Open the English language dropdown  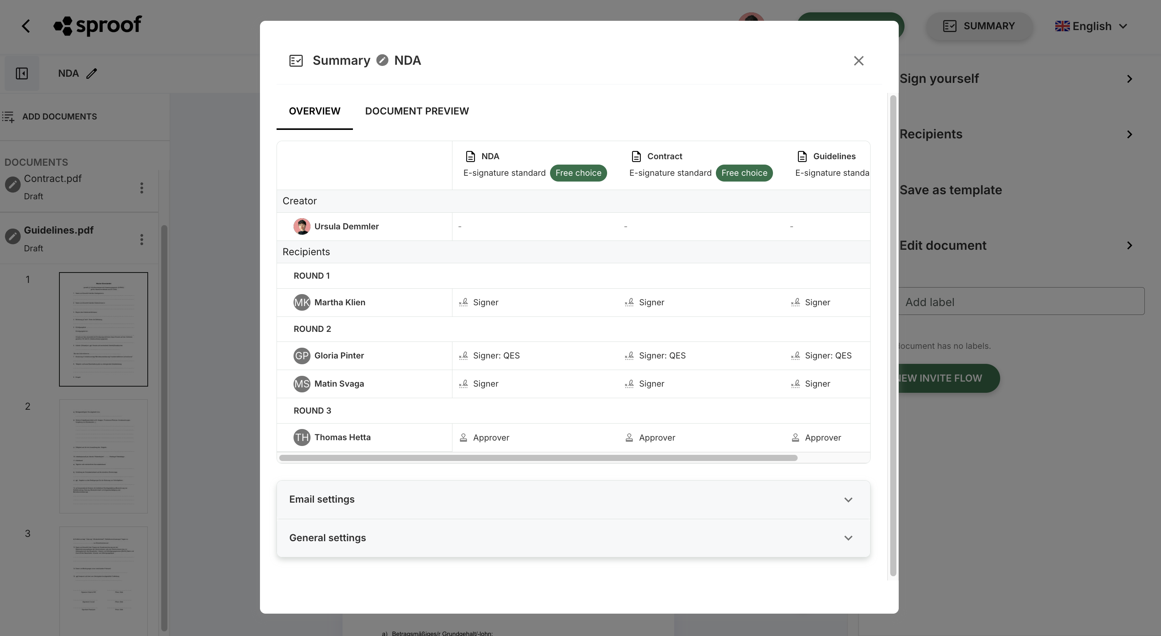click(x=1091, y=26)
